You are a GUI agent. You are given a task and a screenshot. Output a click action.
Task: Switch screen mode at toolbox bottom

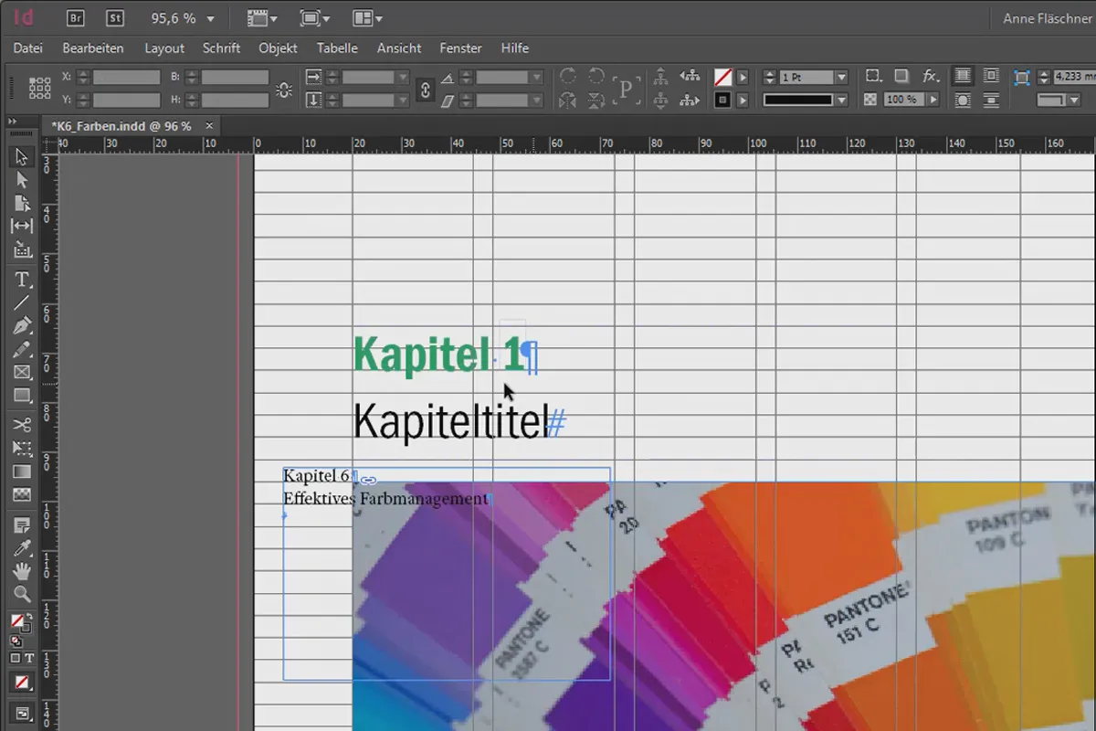22,713
